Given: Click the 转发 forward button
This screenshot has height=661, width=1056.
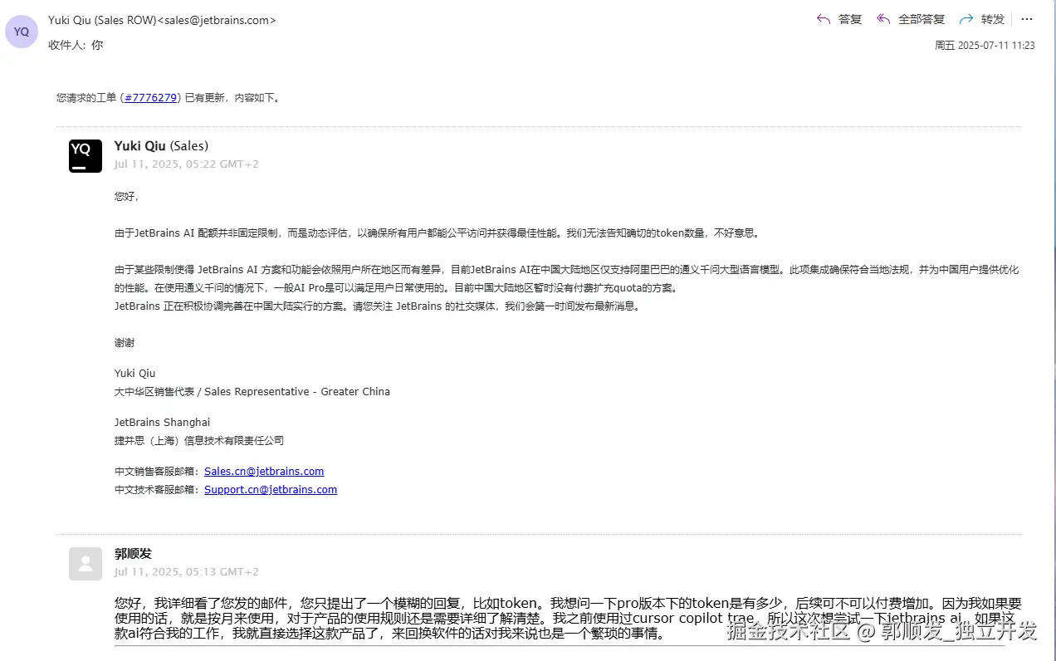Looking at the screenshot, I should pyautogui.click(x=995, y=19).
